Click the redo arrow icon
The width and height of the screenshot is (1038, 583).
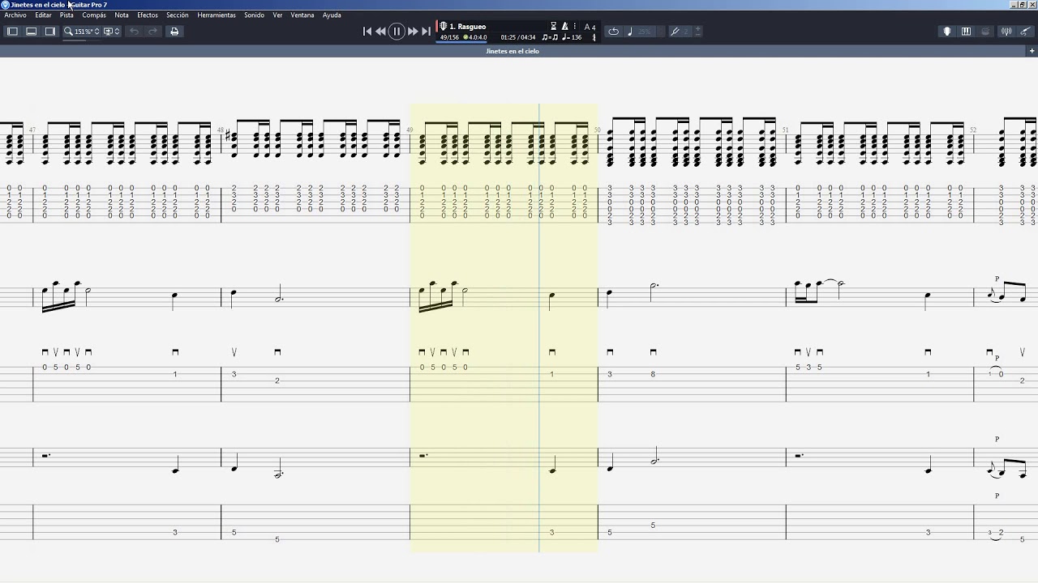point(152,32)
